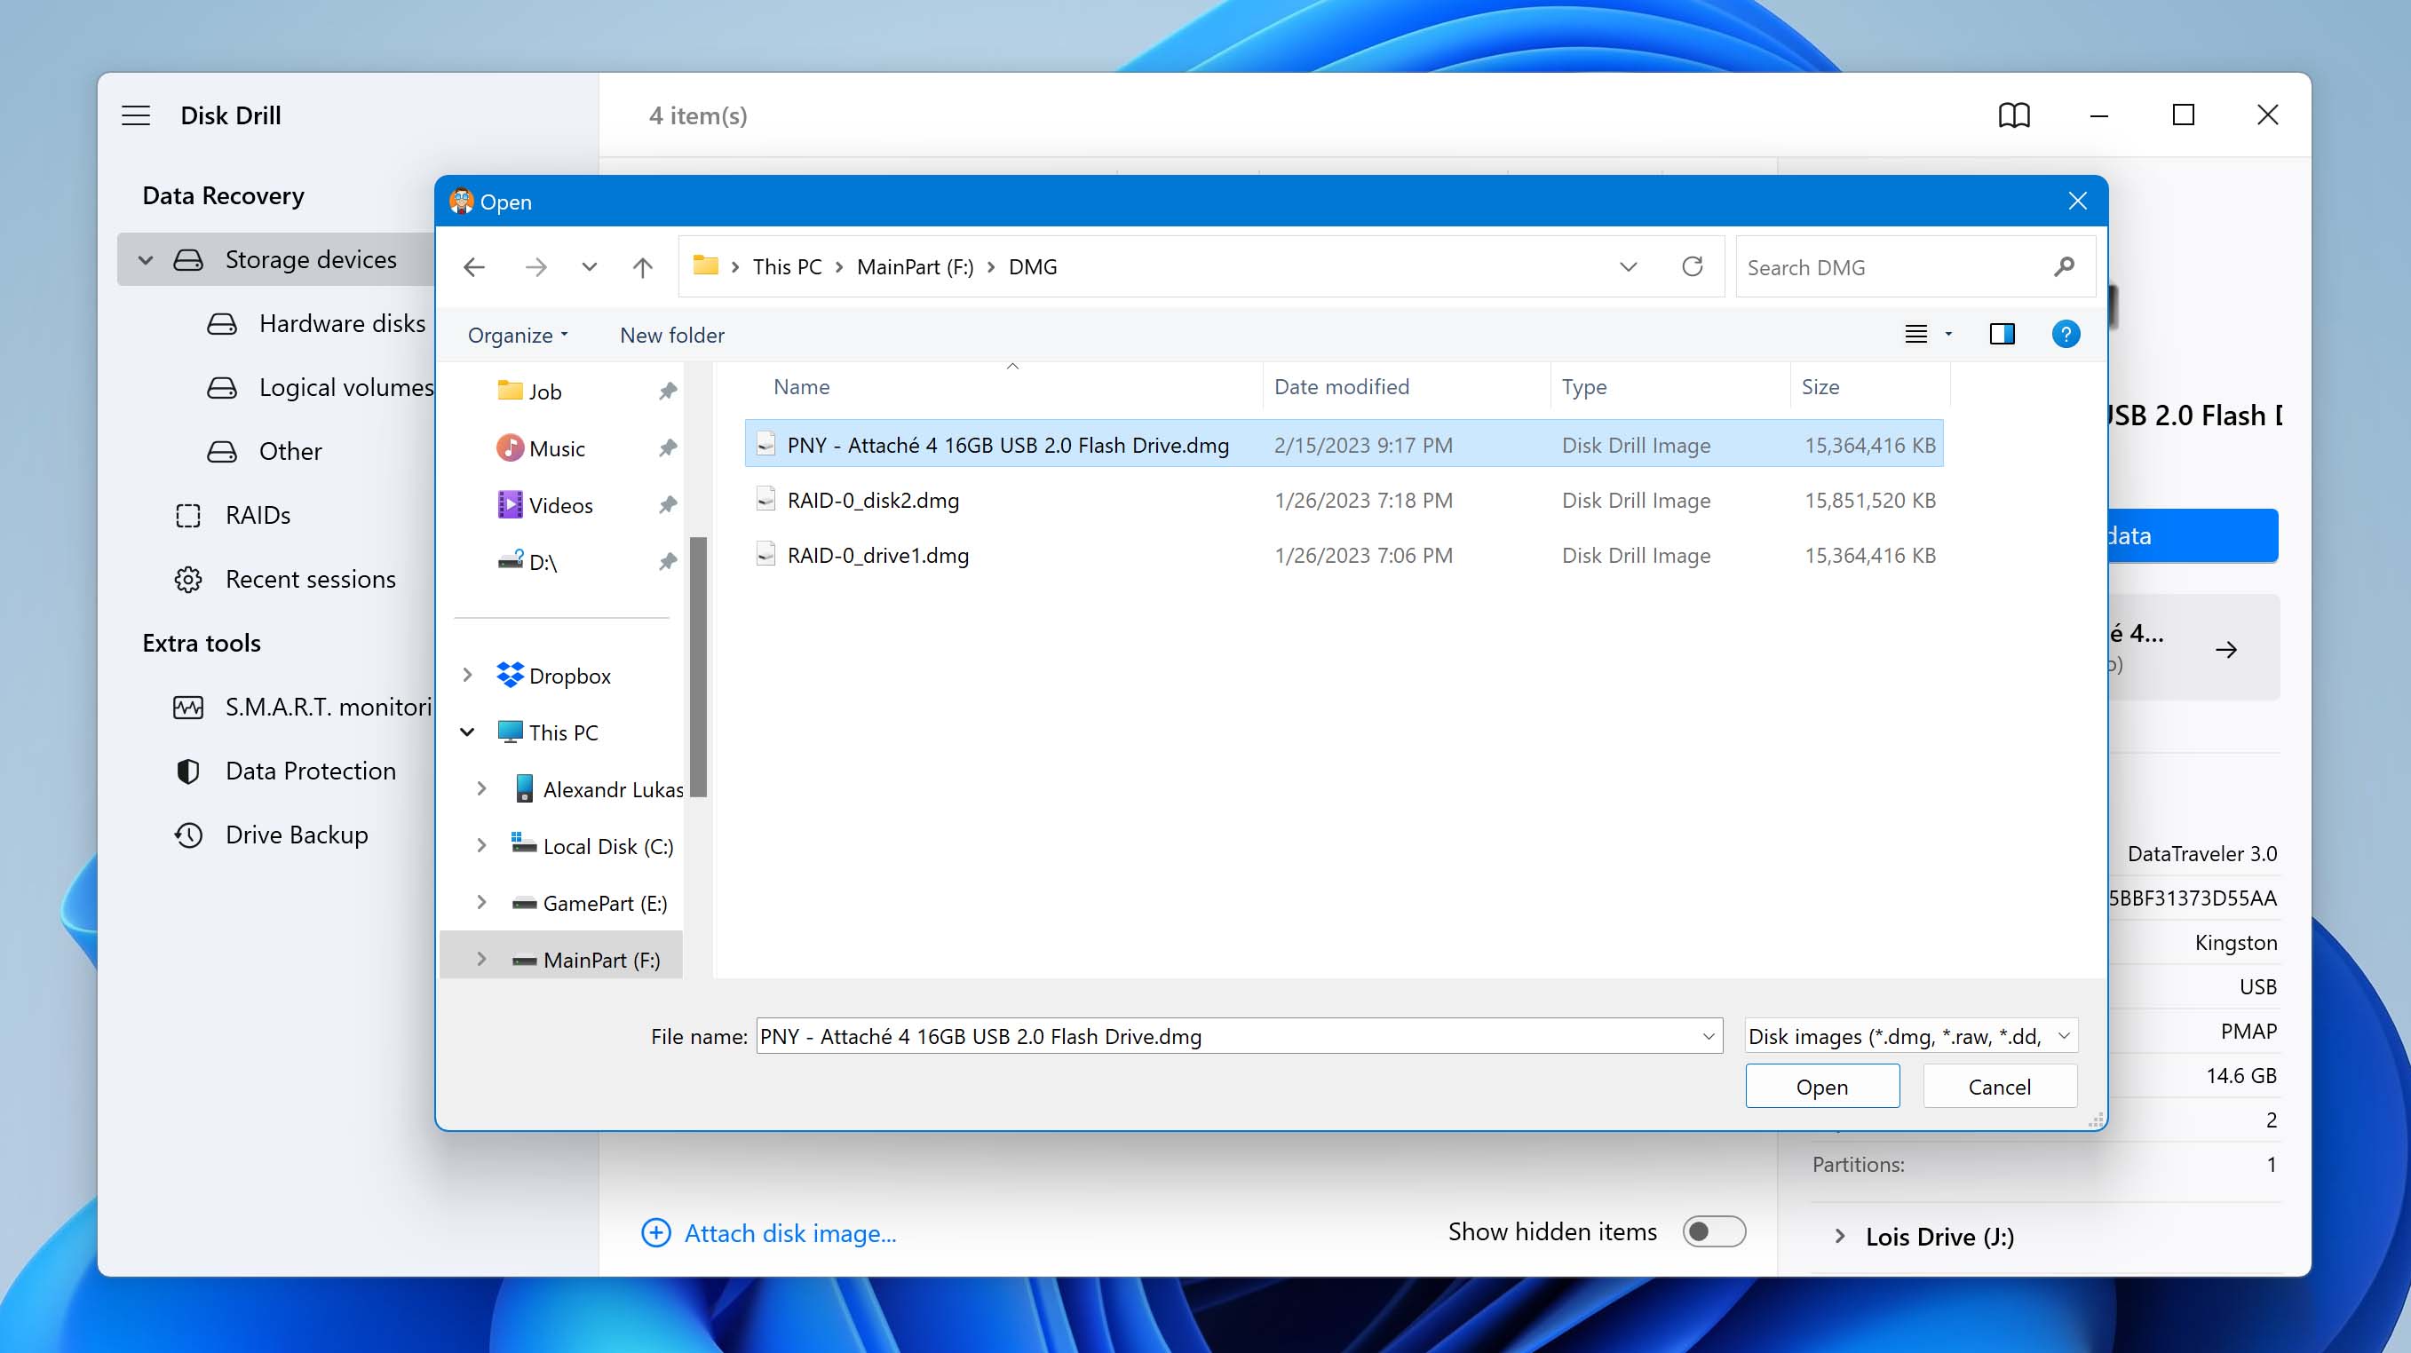Image resolution: width=2411 pixels, height=1353 pixels.
Task: Sort by Date modified column
Action: 1341,387
